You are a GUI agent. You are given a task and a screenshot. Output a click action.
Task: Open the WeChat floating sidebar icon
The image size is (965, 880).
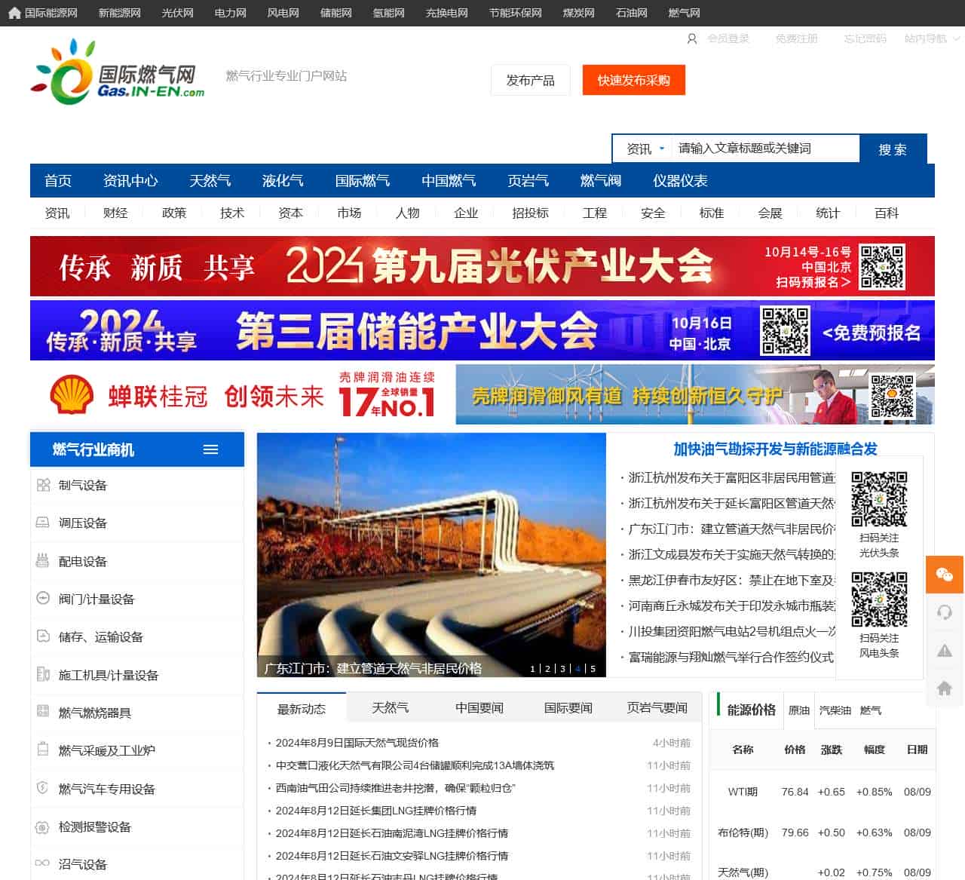tap(945, 575)
